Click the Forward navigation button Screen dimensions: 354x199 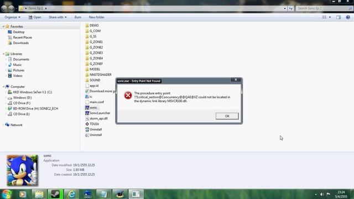pyautogui.click(x=11, y=9)
